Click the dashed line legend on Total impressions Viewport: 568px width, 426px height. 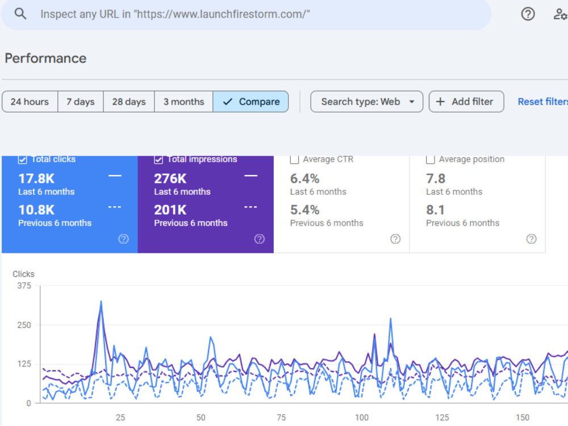point(250,207)
